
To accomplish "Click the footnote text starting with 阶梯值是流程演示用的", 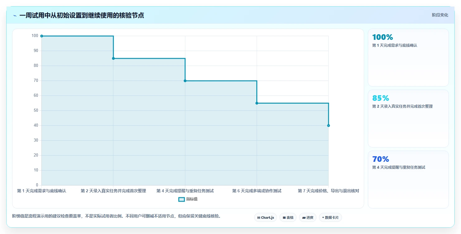I will click(x=116, y=216).
